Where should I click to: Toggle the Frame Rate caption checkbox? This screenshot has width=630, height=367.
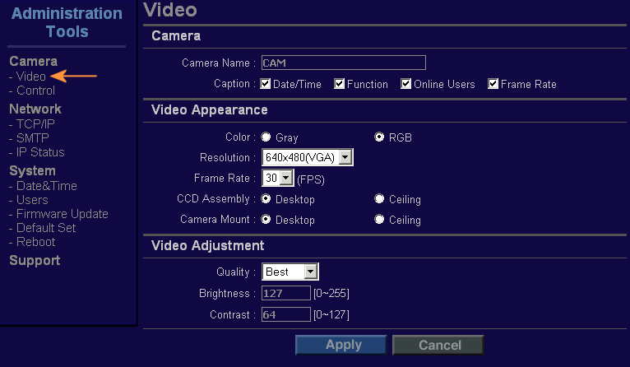493,84
